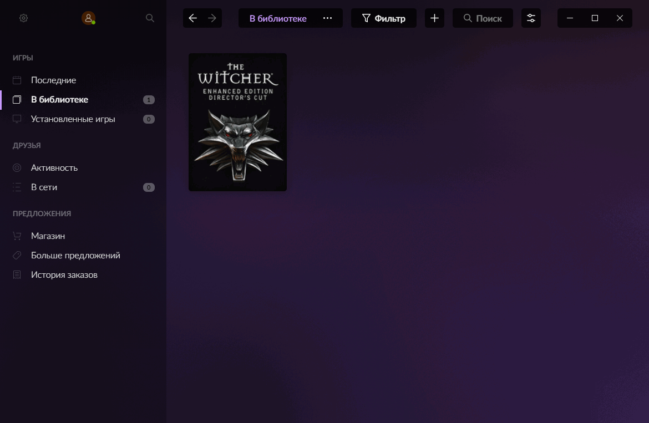Click the forward navigation arrow

tap(211, 18)
